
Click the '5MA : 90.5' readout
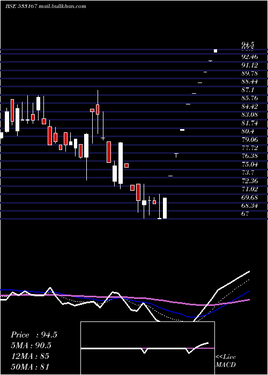point(31,346)
